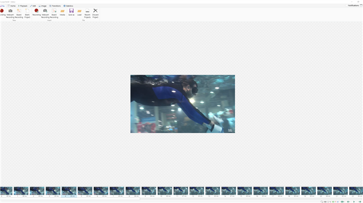This screenshot has width=363, height=203.
Task: Open the Statistics ribbon tab
Action: [x=68, y=6]
